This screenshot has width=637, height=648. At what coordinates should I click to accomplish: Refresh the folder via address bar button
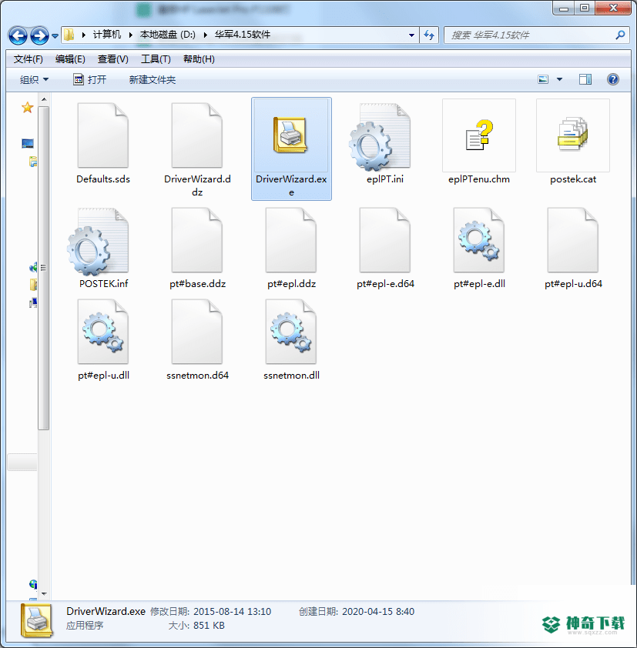pos(429,35)
